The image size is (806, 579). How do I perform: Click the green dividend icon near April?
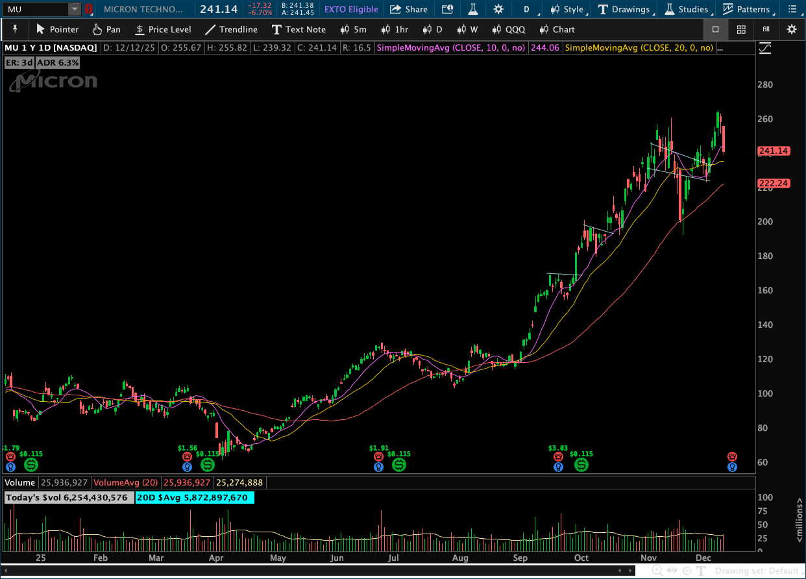(x=207, y=465)
